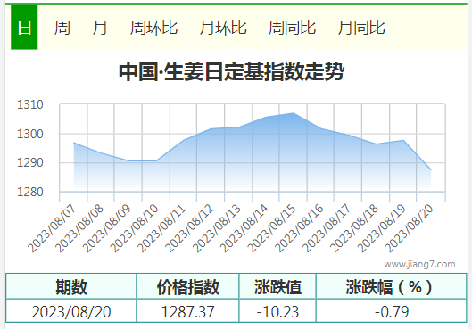This screenshot has height=329, width=472.
Task: Click chart title 中国·生姜日定基指数走势
Action: 231,71
